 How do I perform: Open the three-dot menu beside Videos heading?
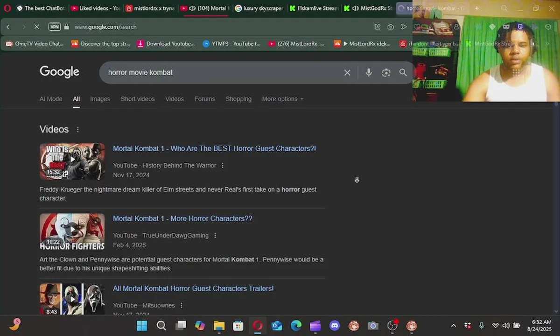[78, 130]
